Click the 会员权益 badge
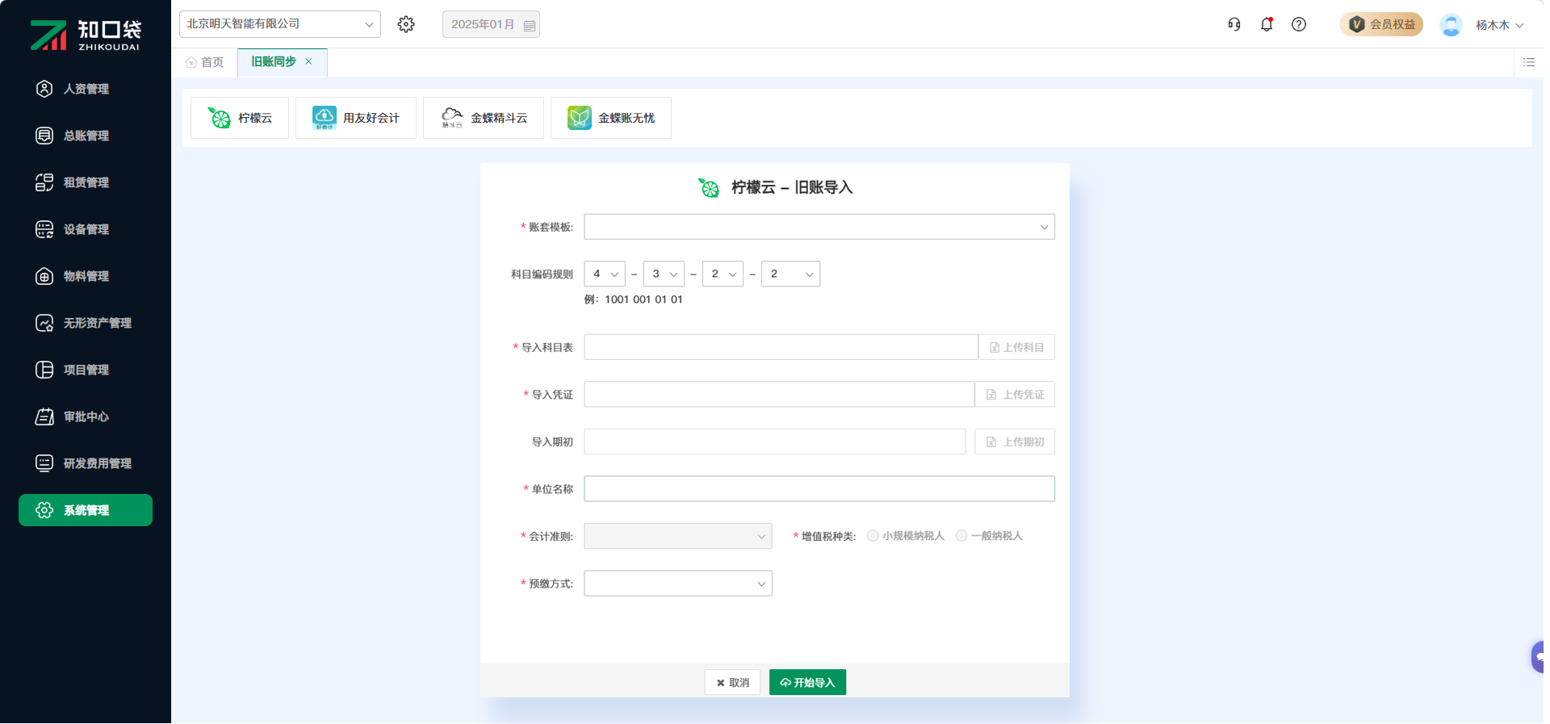Screen dimensions: 1550x724 (1381, 24)
